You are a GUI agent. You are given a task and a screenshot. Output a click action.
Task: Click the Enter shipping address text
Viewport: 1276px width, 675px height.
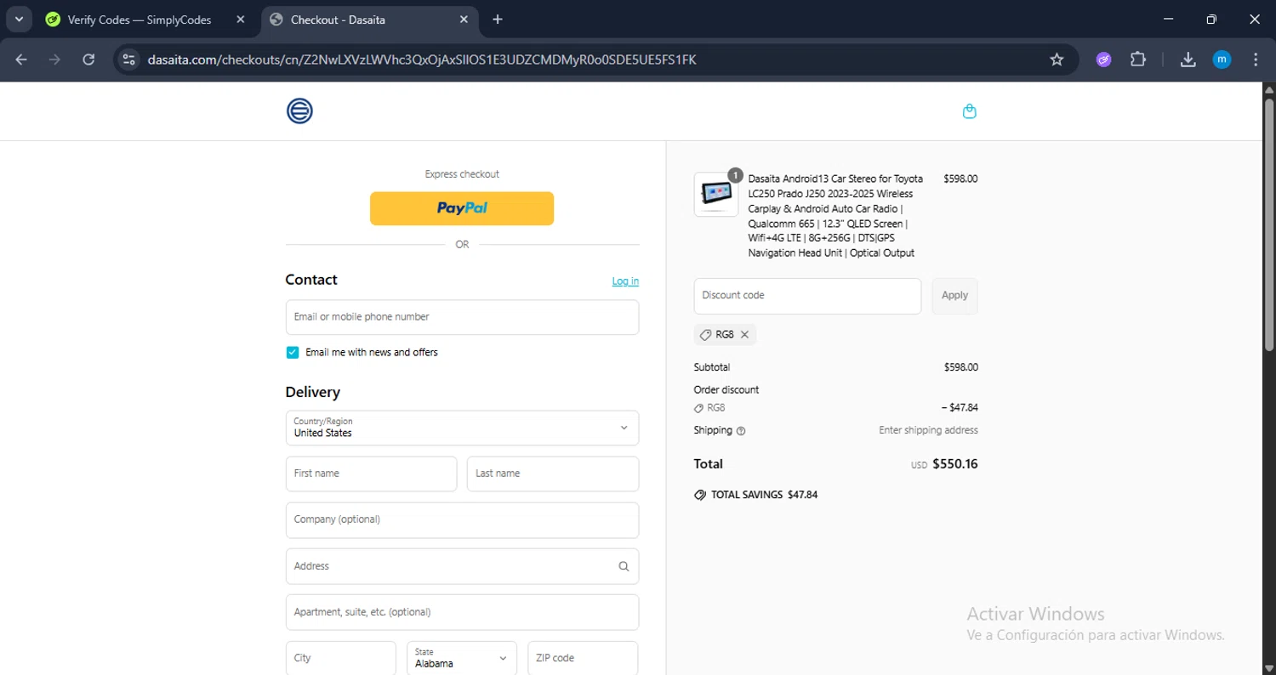(x=928, y=430)
